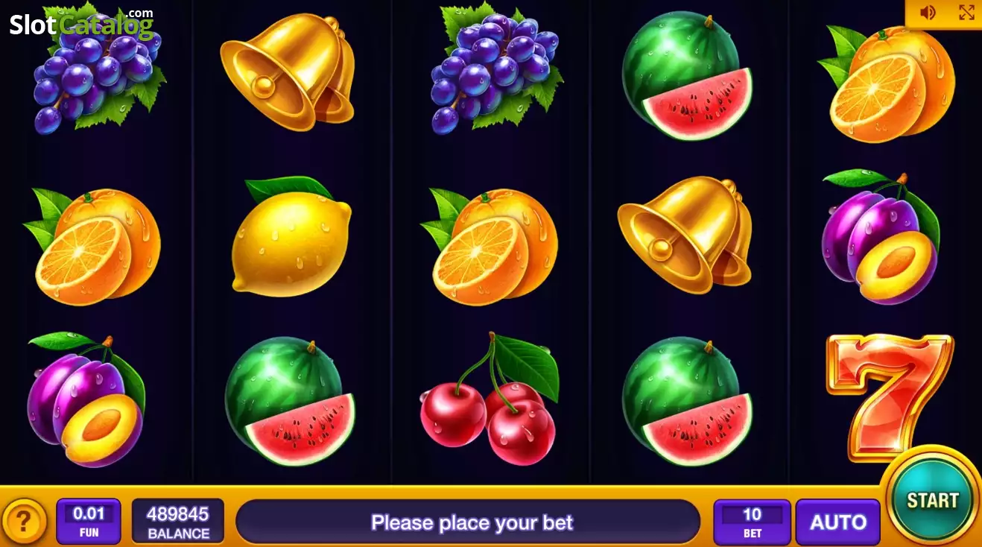
Task: Select the plum symbol on the first reel
Action: tap(86, 399)
